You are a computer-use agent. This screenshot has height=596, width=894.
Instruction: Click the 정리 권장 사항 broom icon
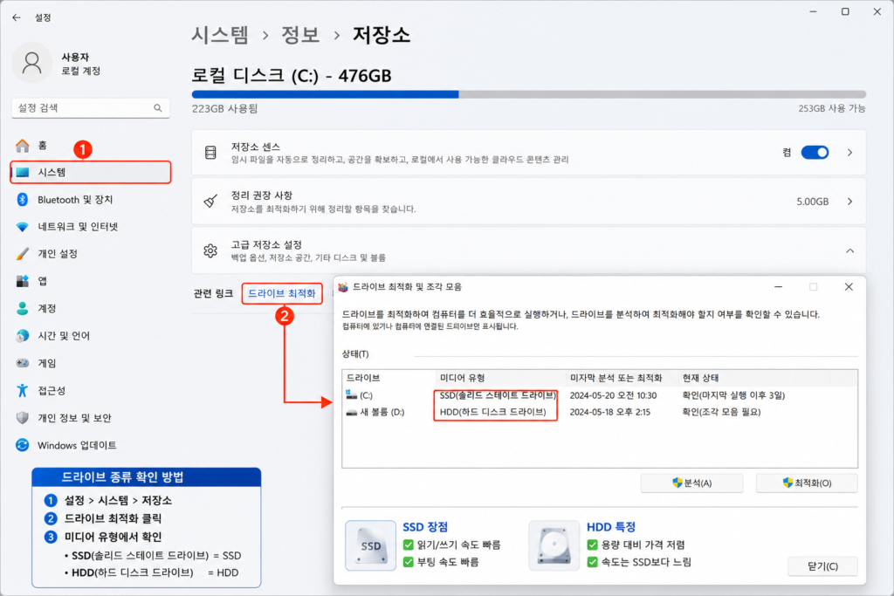210,201
